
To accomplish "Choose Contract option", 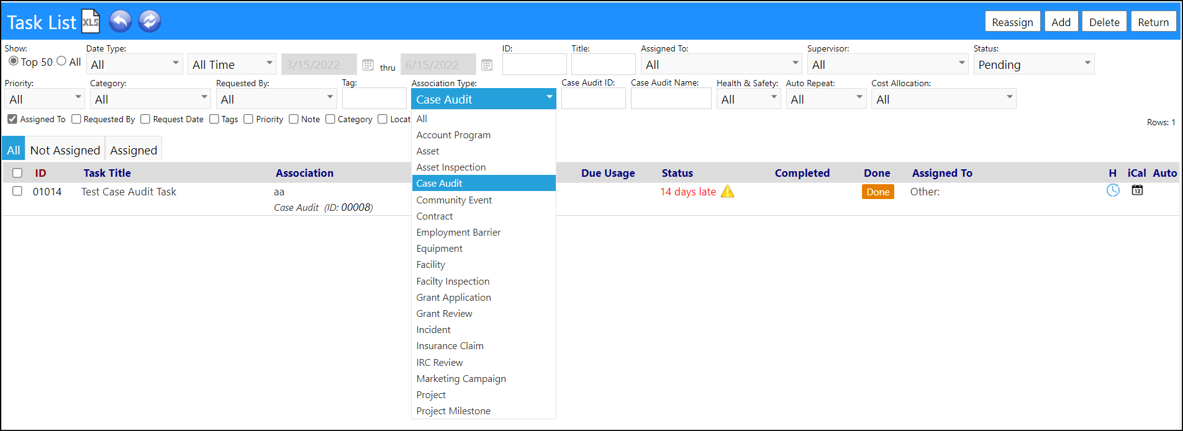I will tap(484, 216).
